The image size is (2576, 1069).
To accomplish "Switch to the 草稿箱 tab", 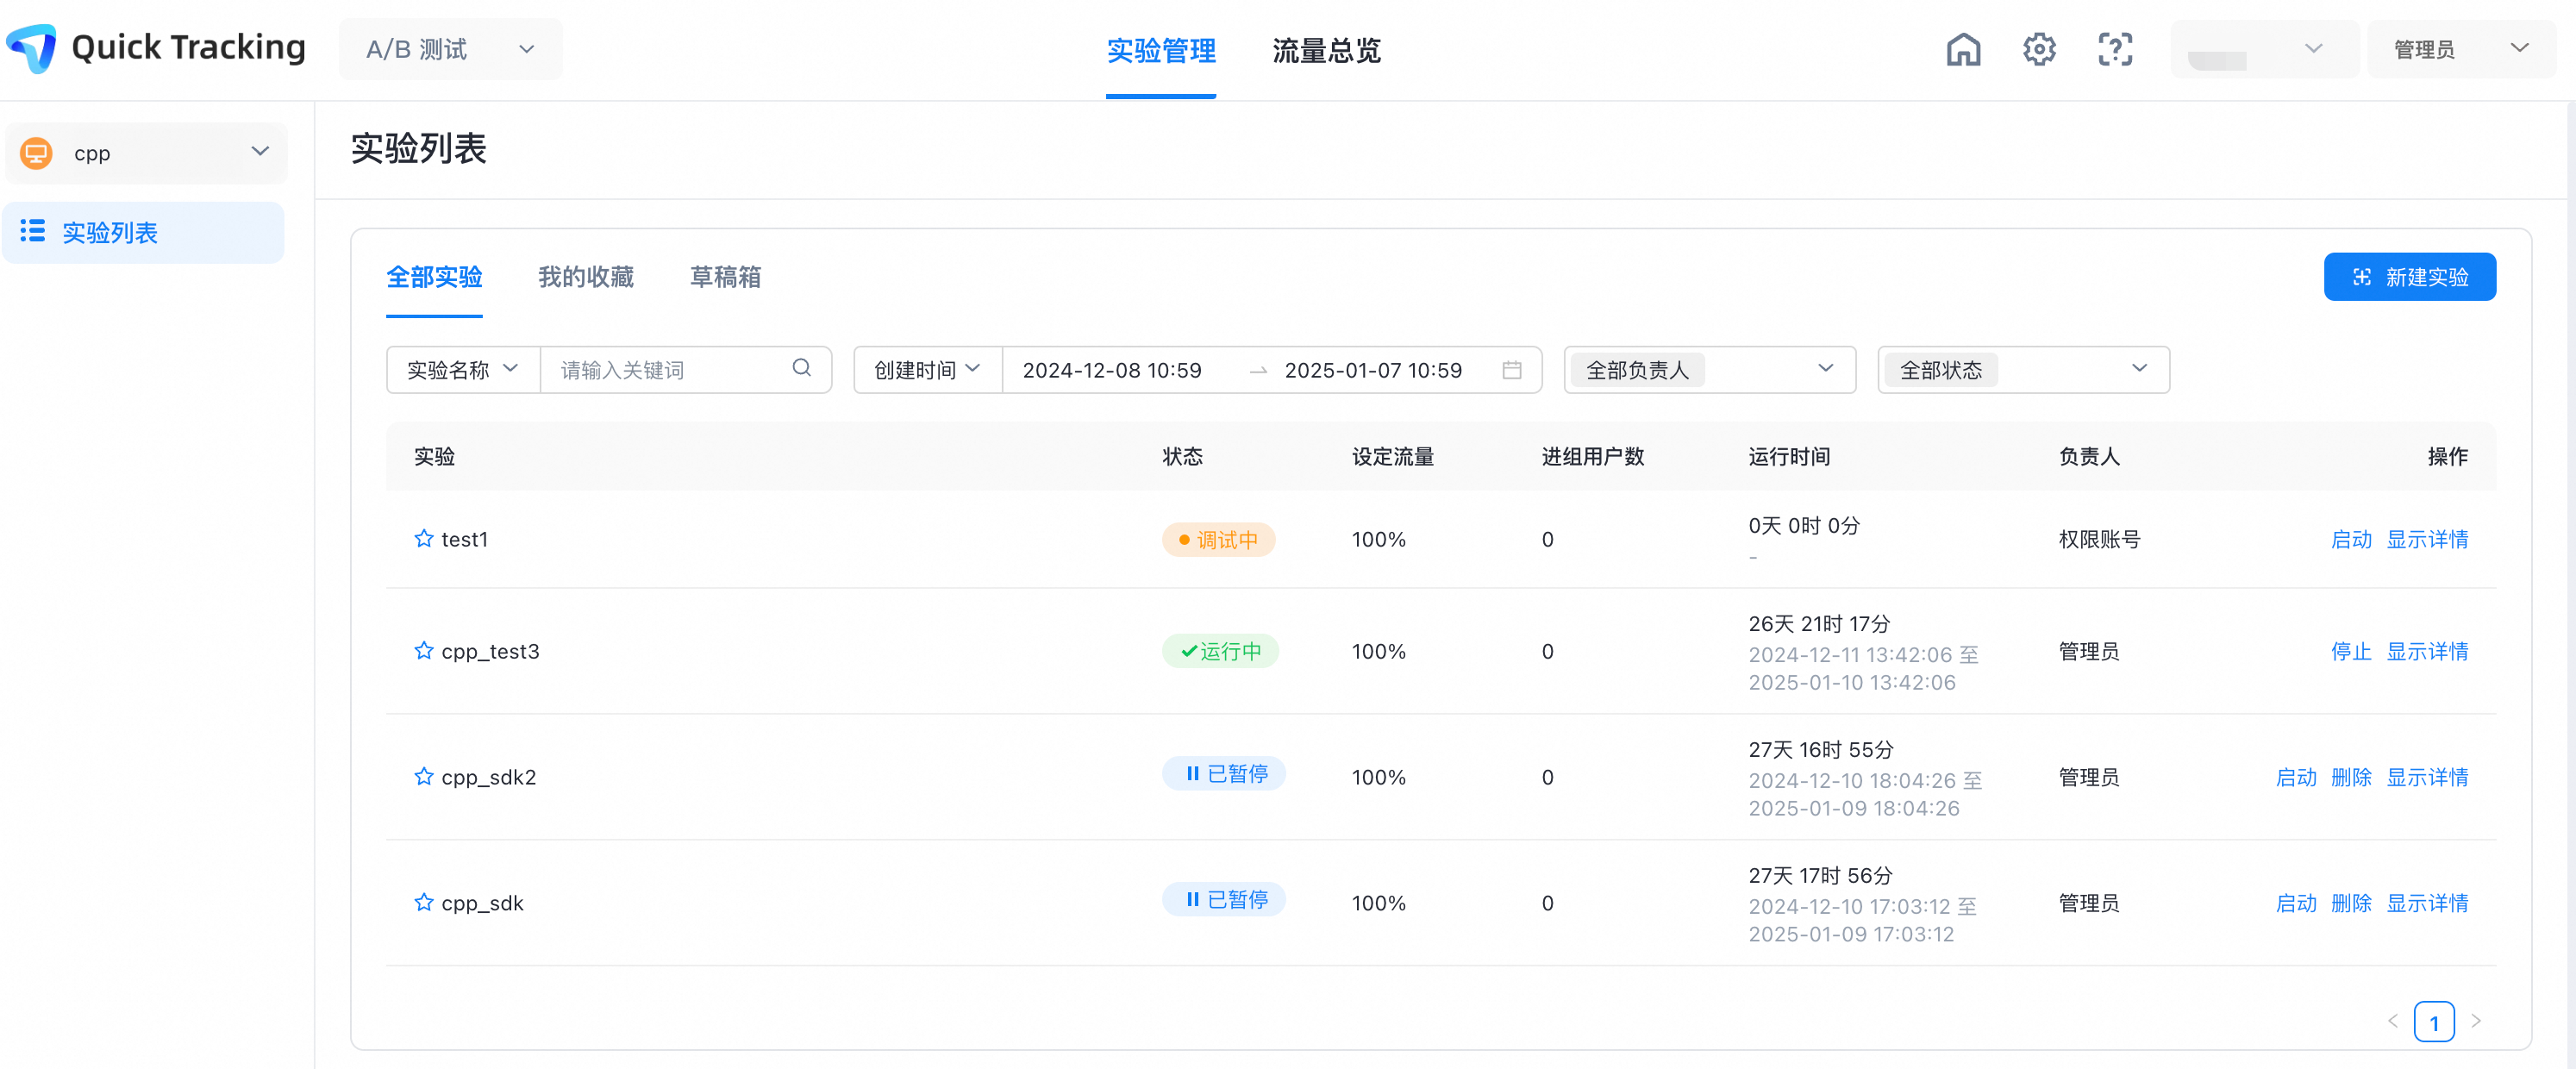I will [x=725, y=277].
